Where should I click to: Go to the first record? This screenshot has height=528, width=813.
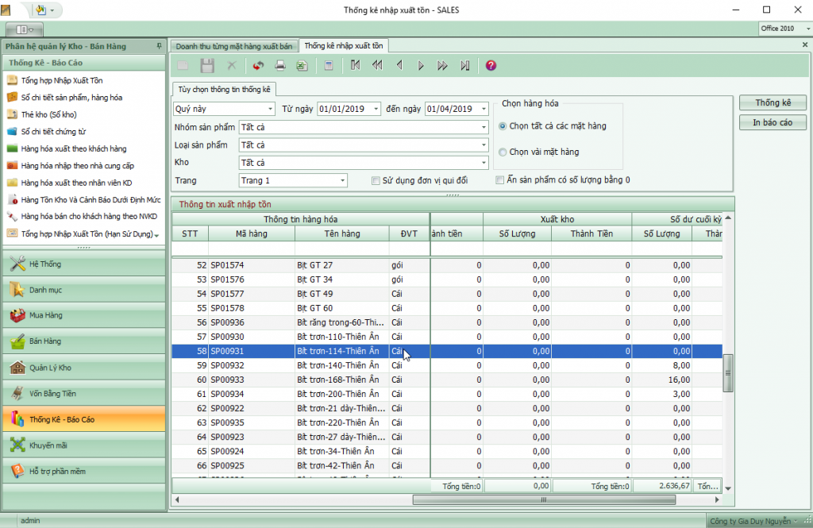355,66
